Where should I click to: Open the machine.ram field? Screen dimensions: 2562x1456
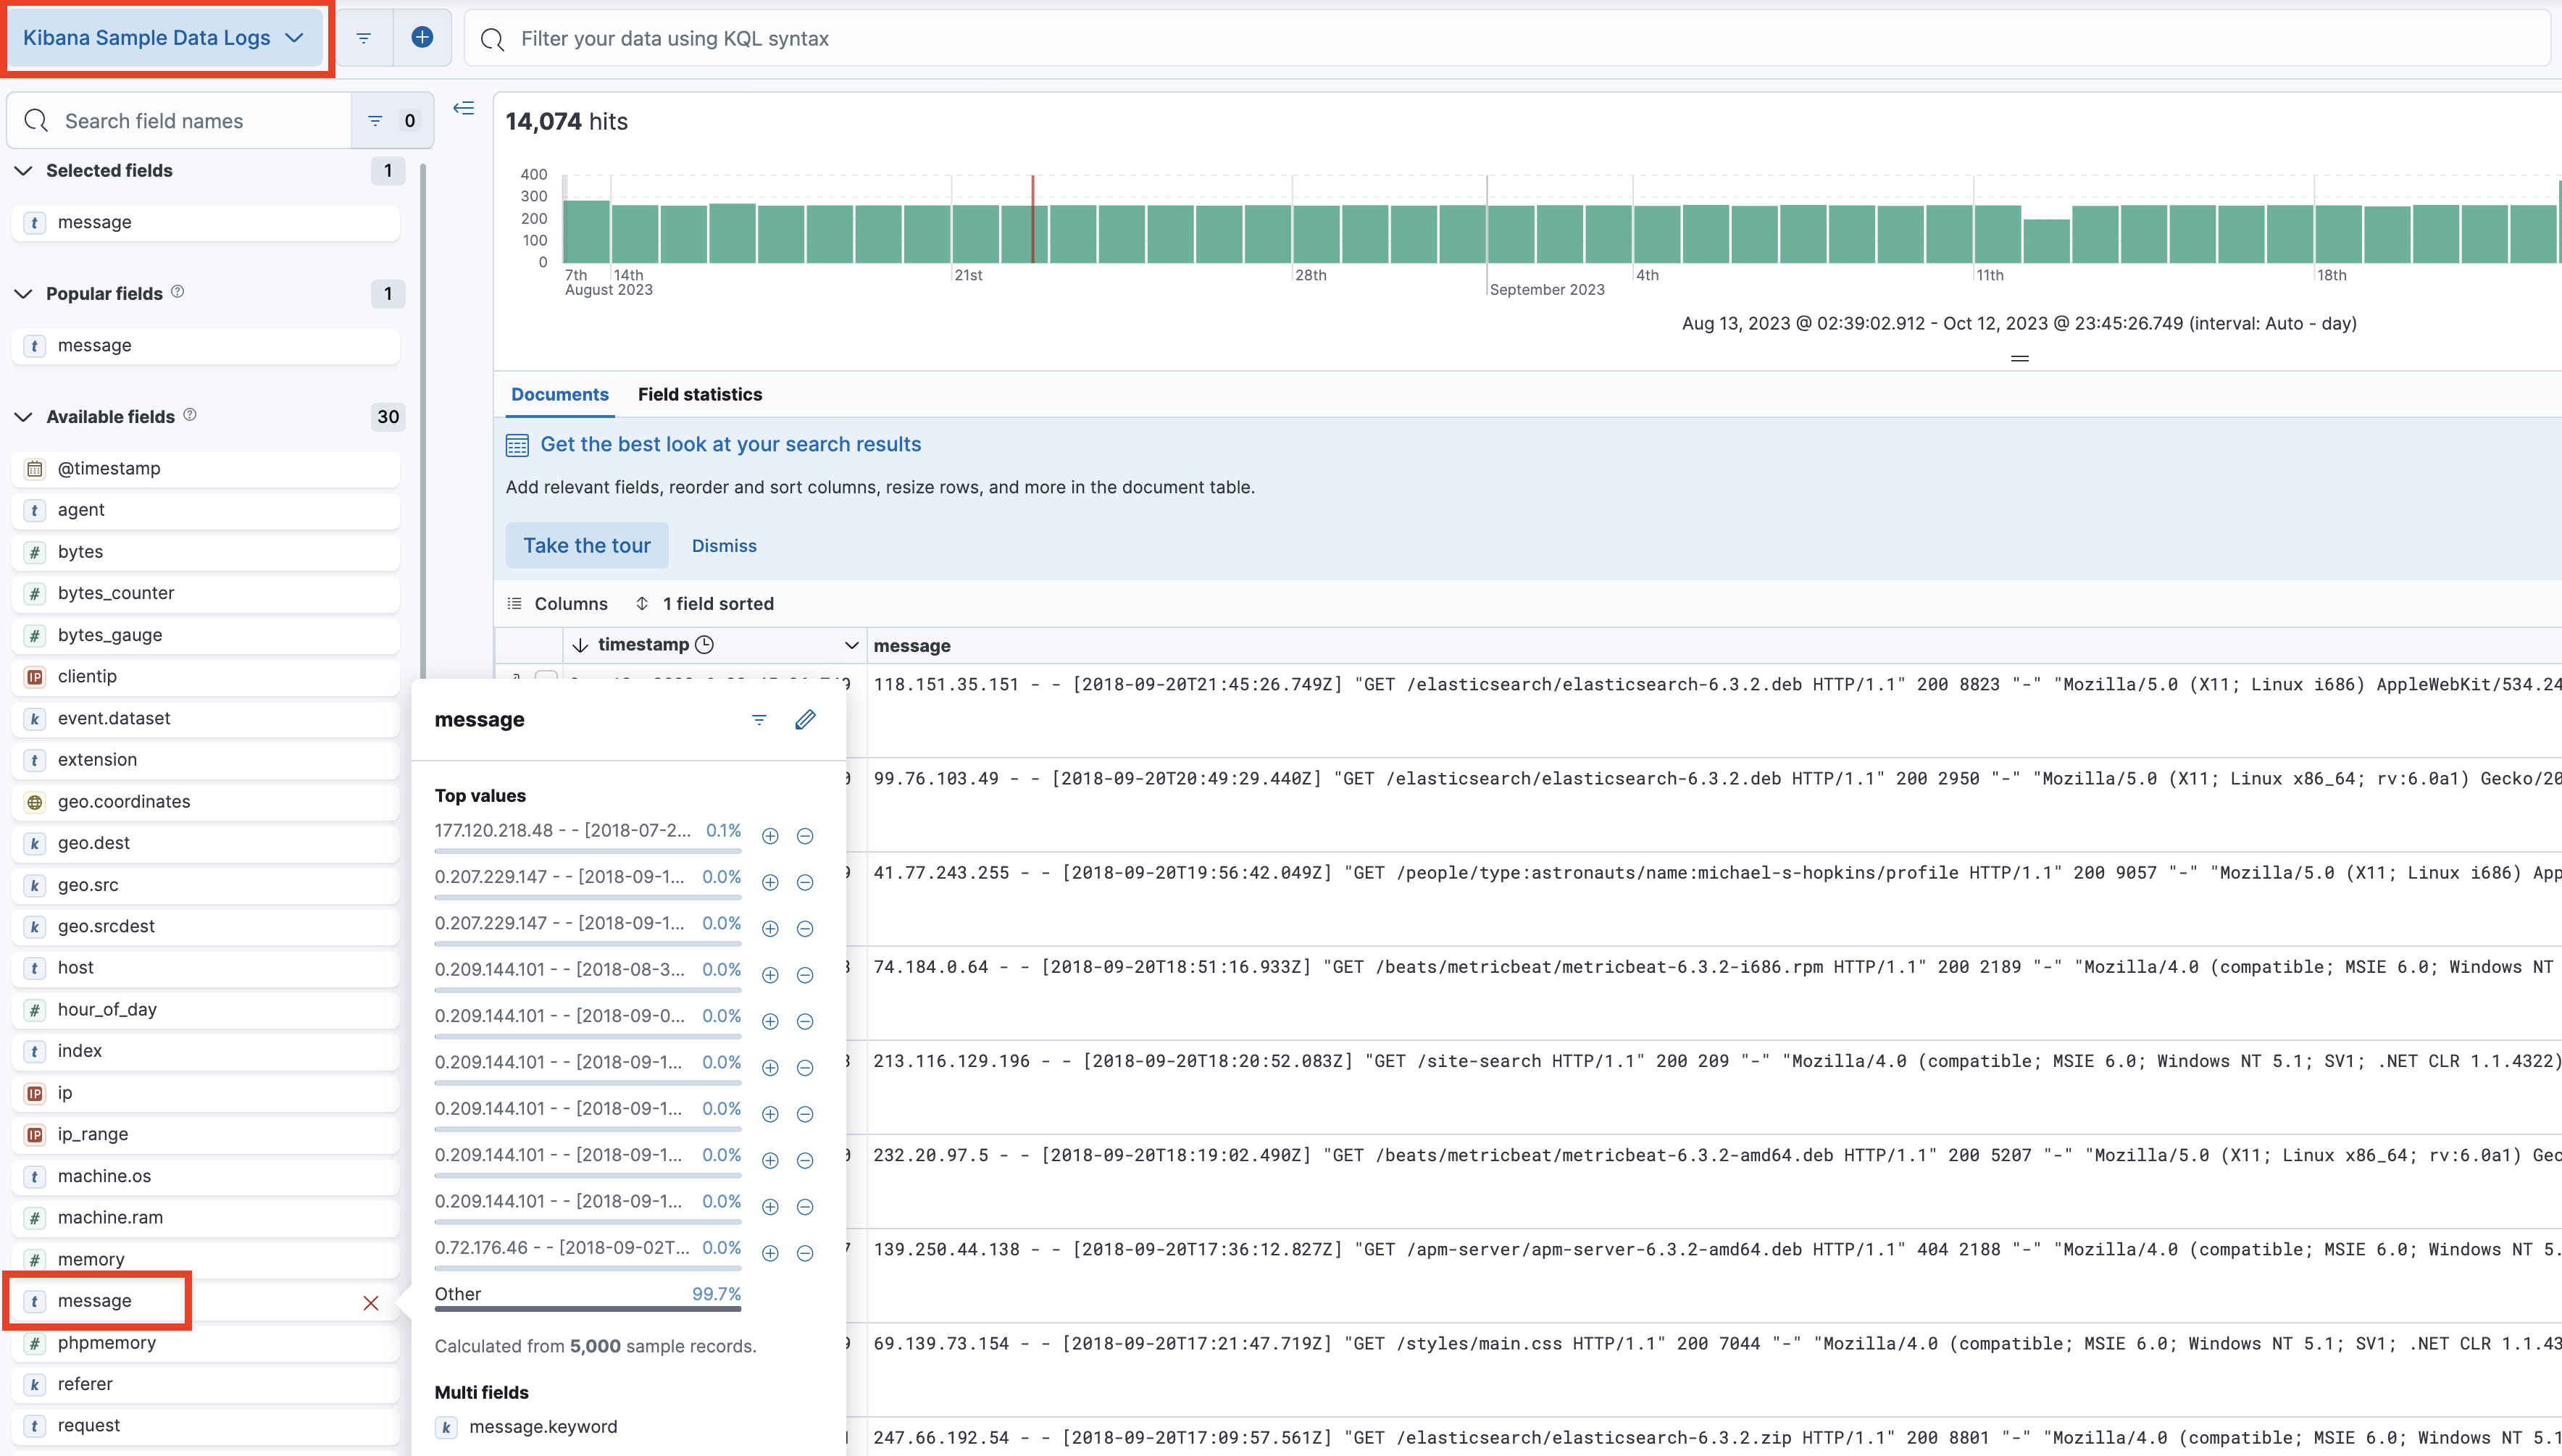tap(206, 1218)
